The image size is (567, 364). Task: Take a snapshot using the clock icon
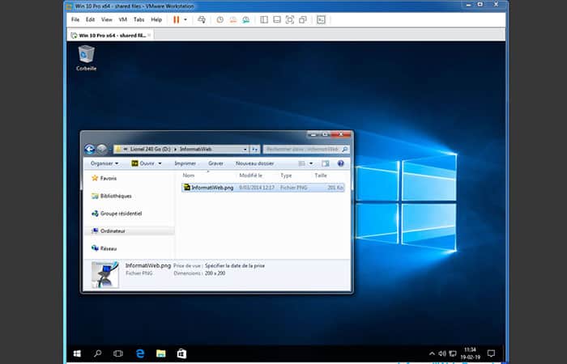click(220, 20)
